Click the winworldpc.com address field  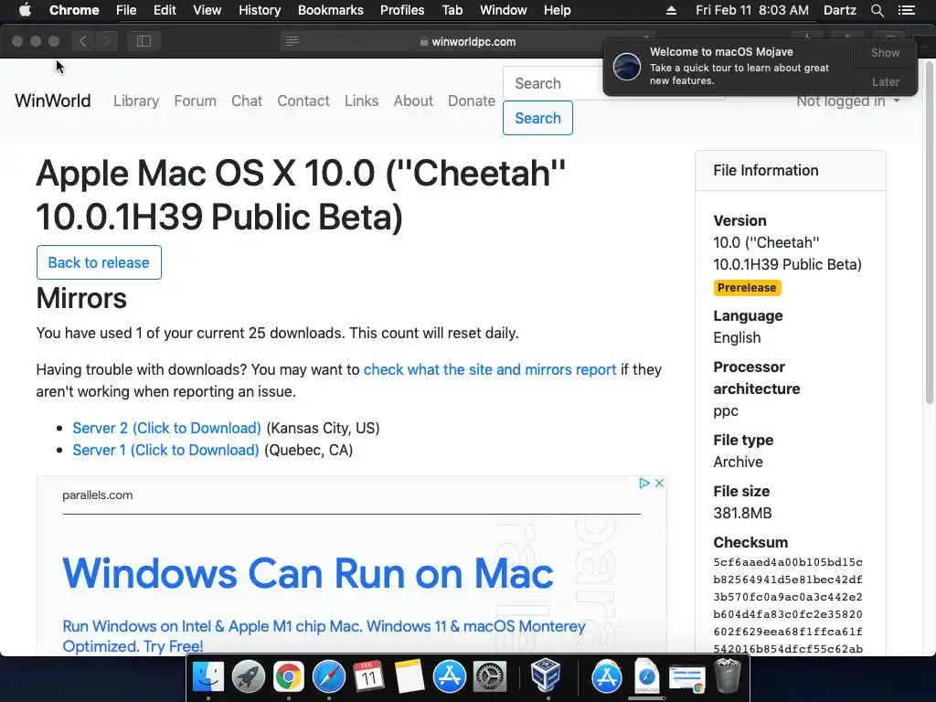[467, 42]
